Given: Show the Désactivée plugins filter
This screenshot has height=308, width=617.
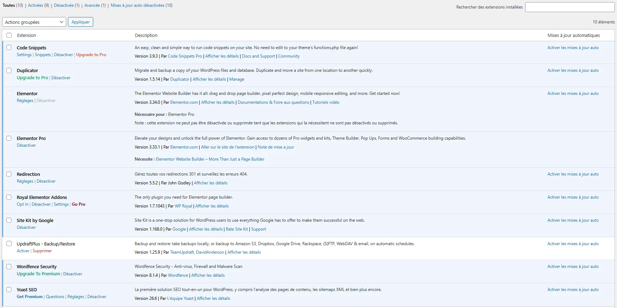Looking at the screenshot, I should [64, 5].
